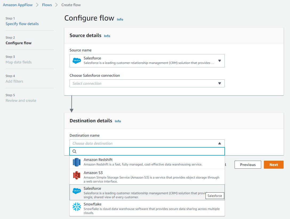Click the magnifier icon in destination search
Viewport: 290px width, 219px height.
[75, 151]
